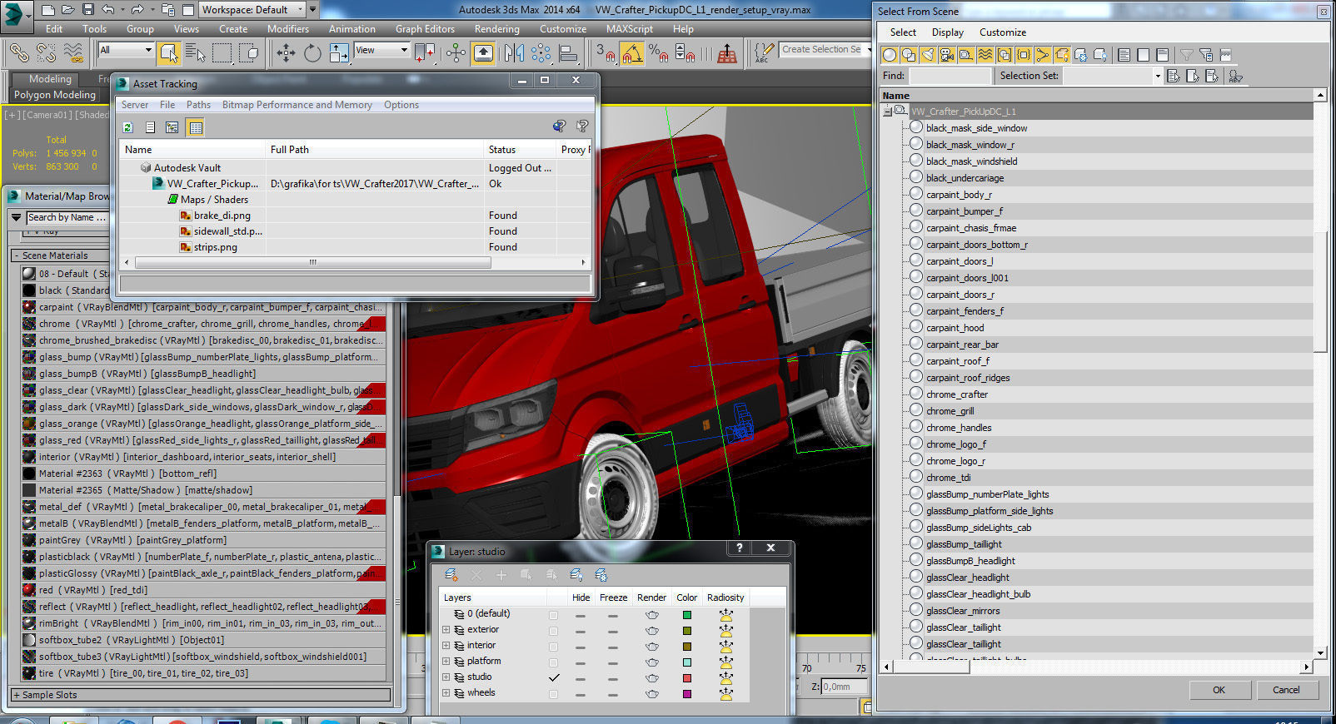
Task: Open the selection filter 'All' dropdown
Action: (x=126, y=51)
